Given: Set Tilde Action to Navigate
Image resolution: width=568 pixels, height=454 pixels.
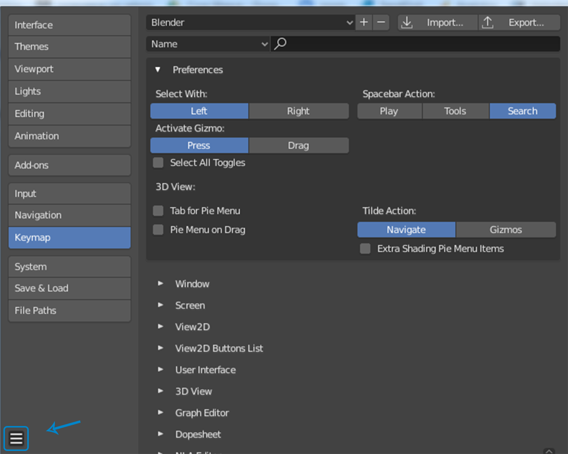Looking at the screenshot, I should click(x=406, y=230).
